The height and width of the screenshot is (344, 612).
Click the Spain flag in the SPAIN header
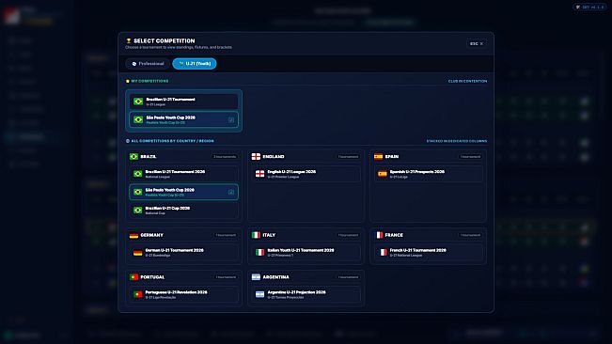378,156
